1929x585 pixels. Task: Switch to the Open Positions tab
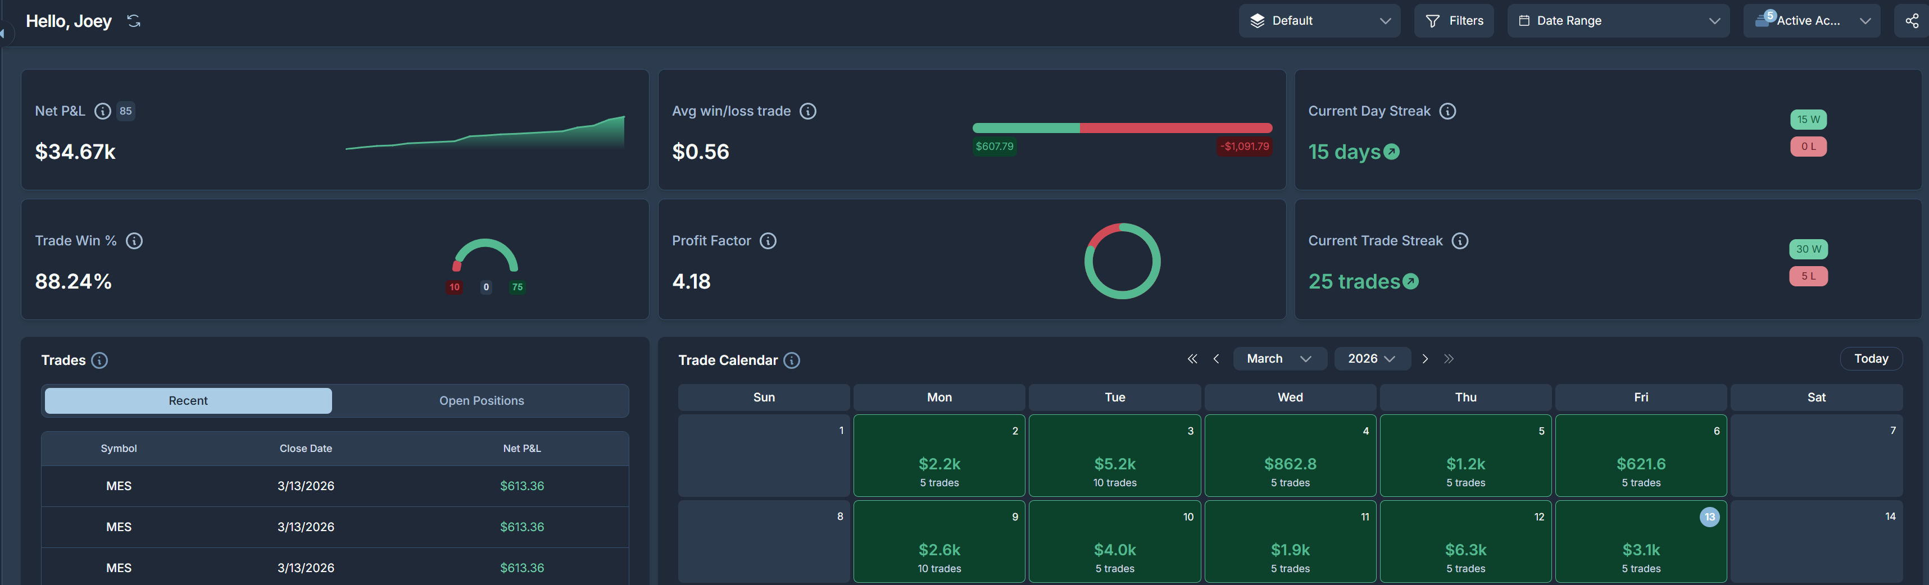pos(481,401)
